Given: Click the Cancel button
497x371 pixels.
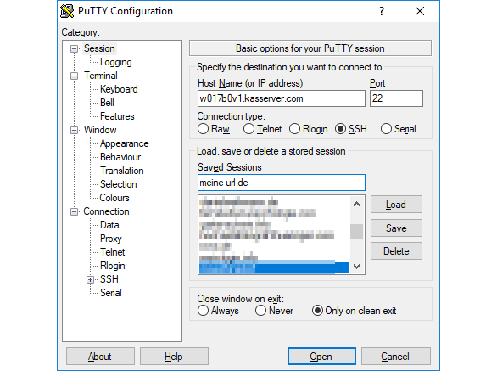Looking at the screenshot, I should tap(395, 357).
